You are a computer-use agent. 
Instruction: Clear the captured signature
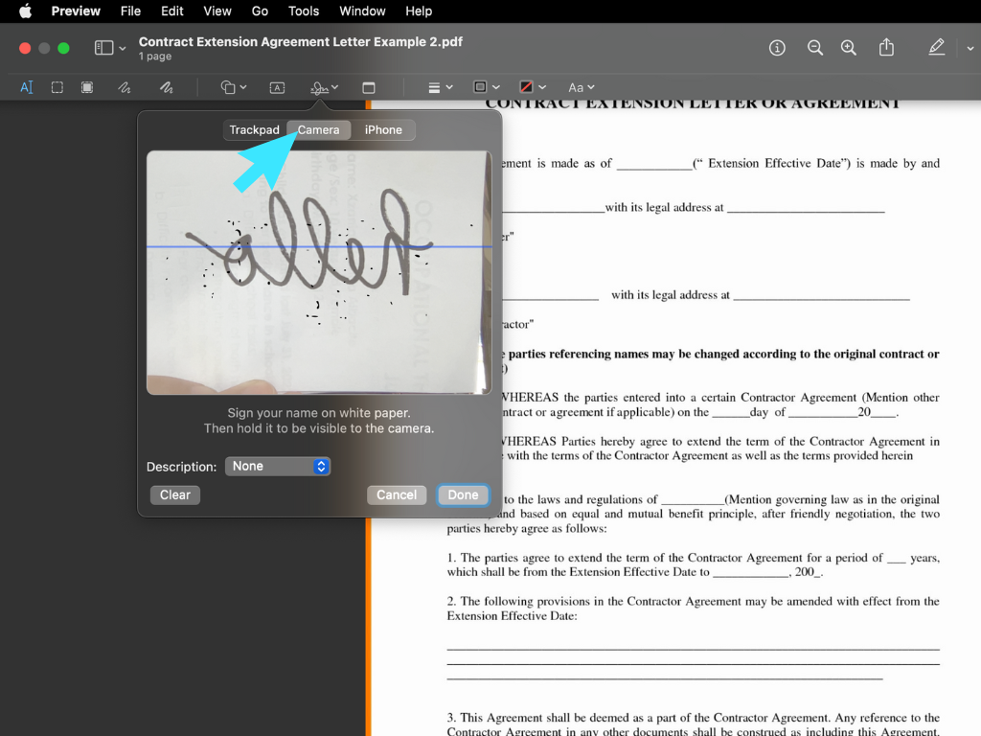[x=175, y=495]
